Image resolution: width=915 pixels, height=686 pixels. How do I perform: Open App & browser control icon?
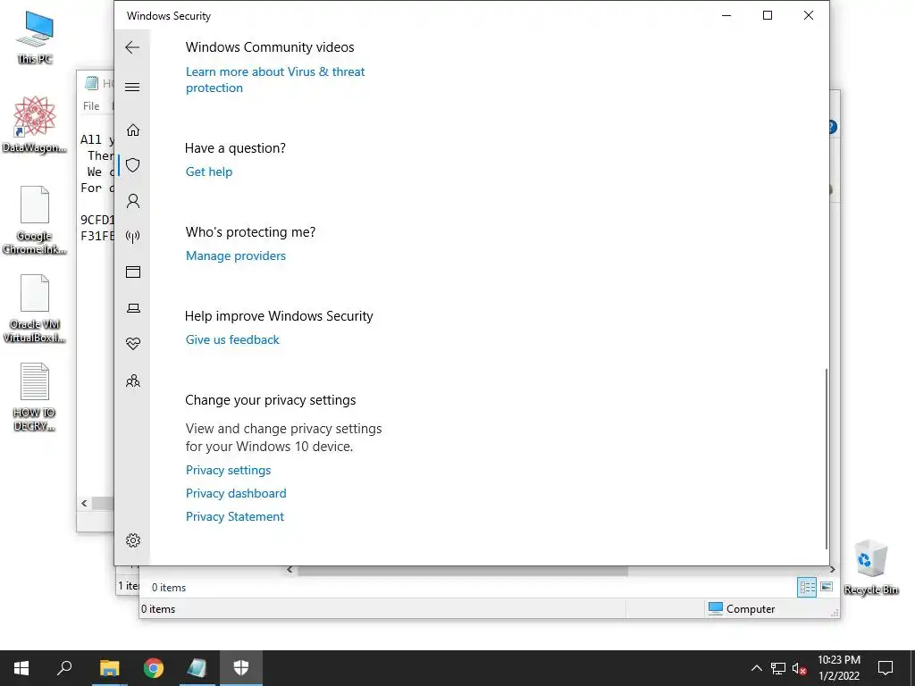click(x=133, y=272)
